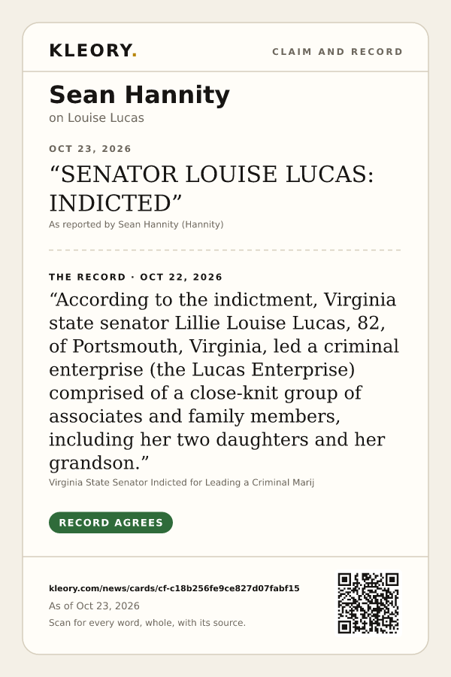Click 'Scan for every word' caption
451x677 pixels.
click(147, 623)
